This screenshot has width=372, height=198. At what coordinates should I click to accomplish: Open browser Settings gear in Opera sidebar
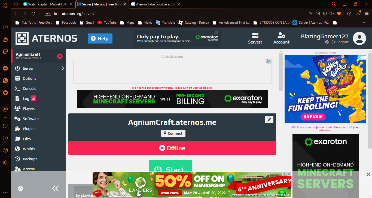5,163
